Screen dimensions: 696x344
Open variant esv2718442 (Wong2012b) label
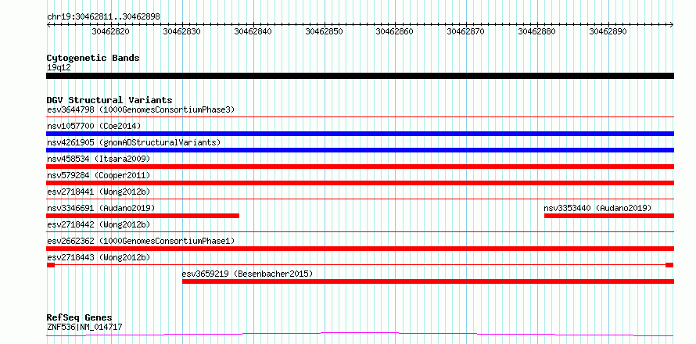click(x=99, y=224)
